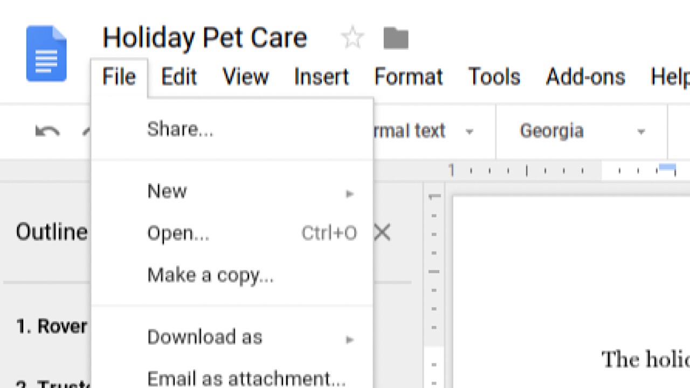This screenshot has width=690, height=388.
Task: Open the Edit menu
Action: tap(179, 77)
